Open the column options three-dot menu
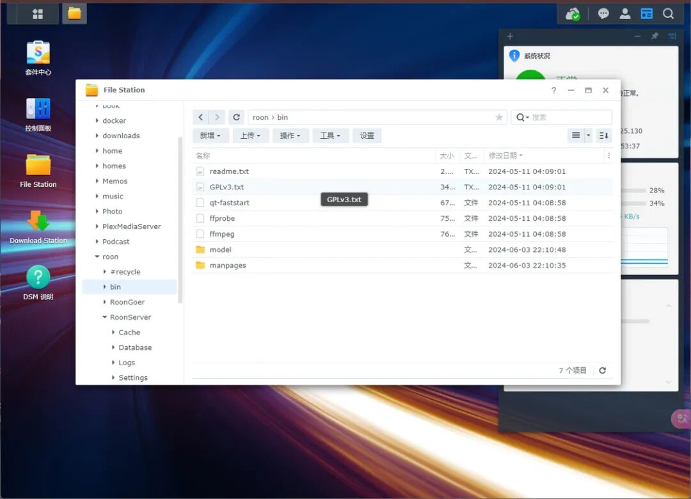 click(x=608, y=155)
